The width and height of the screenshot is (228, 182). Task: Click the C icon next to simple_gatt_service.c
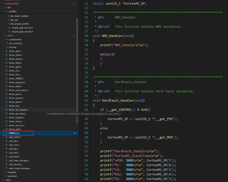(x=10, y=28)
